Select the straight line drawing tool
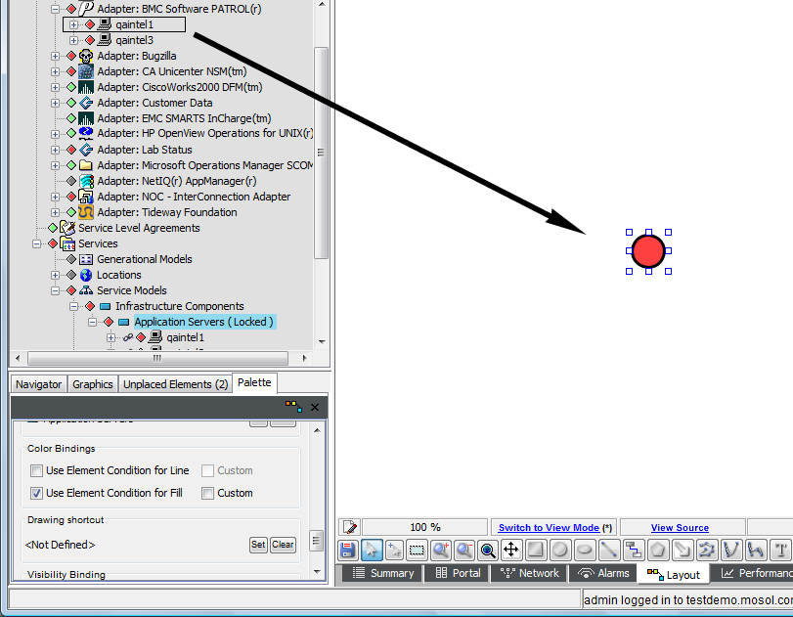The image size is (793, 617). click(x=609, y=551)
